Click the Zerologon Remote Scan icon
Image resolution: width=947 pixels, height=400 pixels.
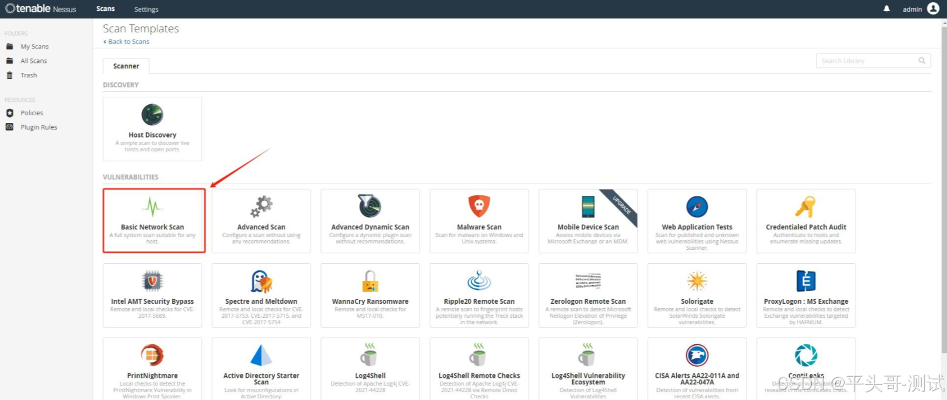pyautogui.click(x=588, y=281)
